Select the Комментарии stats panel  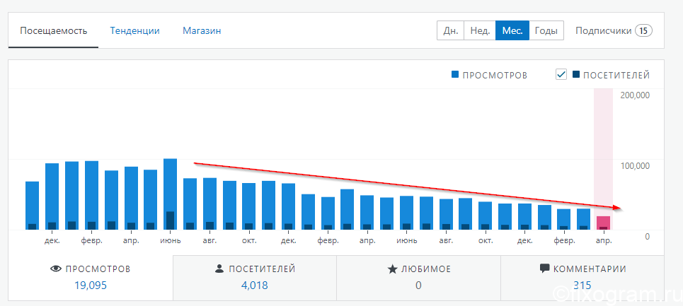coord(582,278)
